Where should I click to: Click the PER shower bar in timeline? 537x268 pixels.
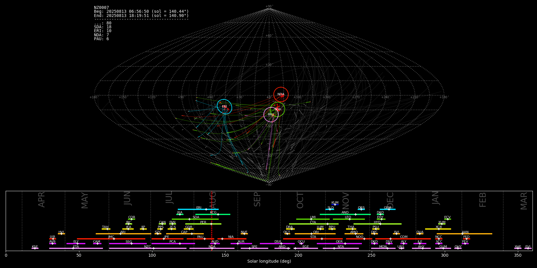[203, 224]
